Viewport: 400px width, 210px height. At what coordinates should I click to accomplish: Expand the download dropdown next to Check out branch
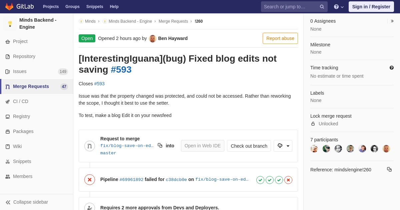283,146
